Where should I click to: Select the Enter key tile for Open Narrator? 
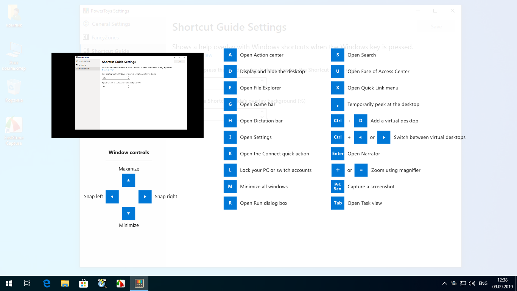(x=338, y=154)
